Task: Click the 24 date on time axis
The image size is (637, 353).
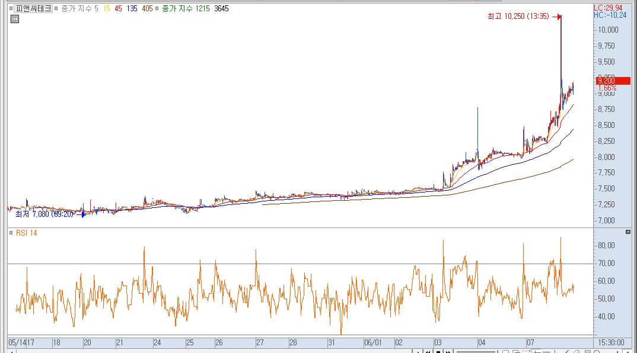Action: 157,343
